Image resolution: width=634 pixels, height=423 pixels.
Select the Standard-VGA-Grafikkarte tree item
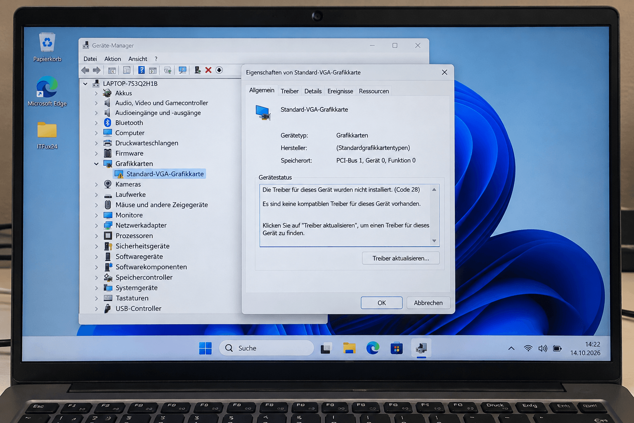(x=160, y=174)
